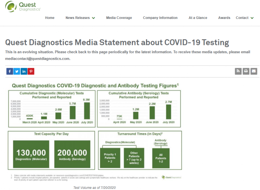The image size is (260, 190).
Task: Open At a Glance page
Action: point(198,18)
